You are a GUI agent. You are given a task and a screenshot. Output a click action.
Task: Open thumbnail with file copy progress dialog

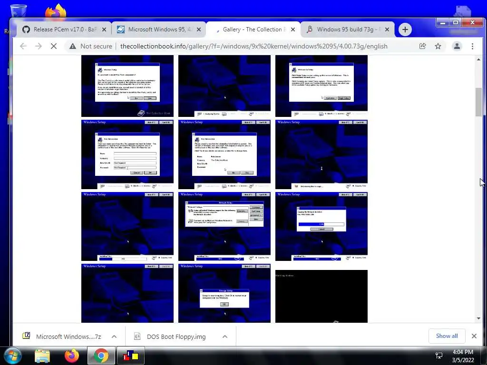(321, 226)
